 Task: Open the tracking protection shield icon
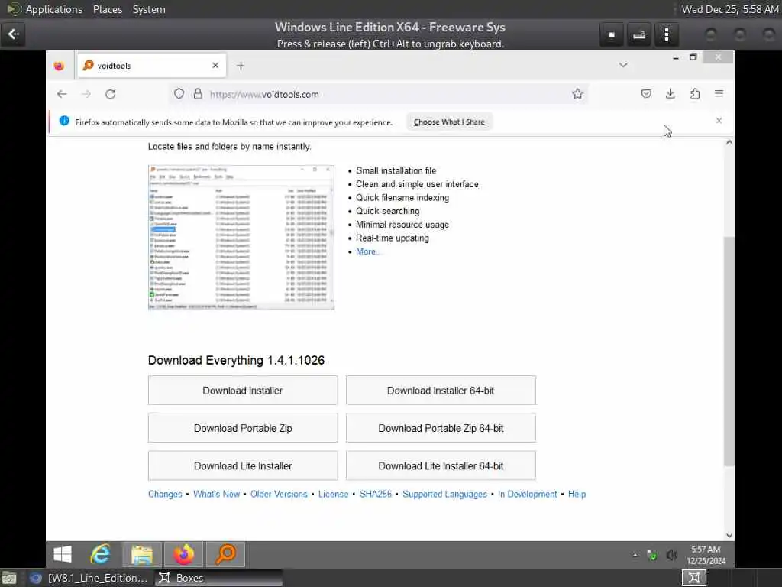179,94
